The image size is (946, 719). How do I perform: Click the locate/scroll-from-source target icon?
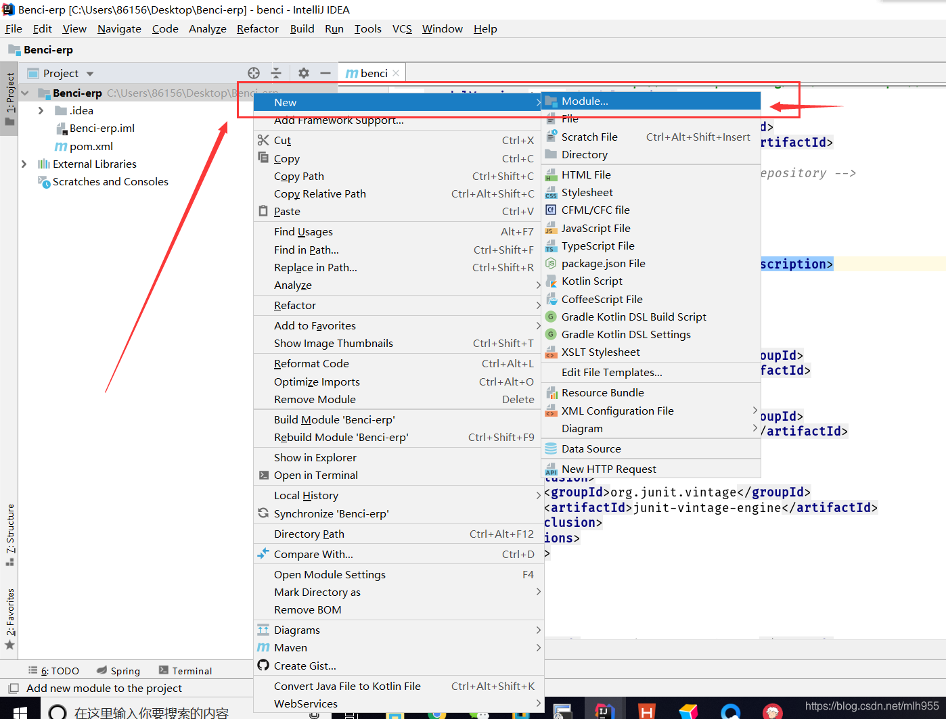(254, 73)
